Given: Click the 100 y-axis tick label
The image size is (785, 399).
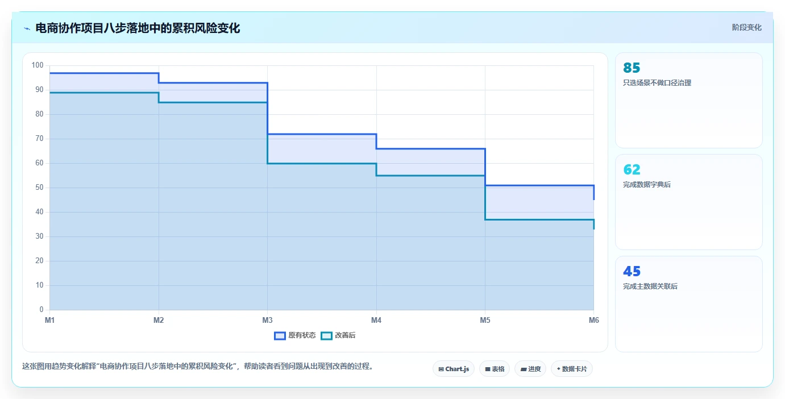Looking at the screenshot, I should coord(38,65).
